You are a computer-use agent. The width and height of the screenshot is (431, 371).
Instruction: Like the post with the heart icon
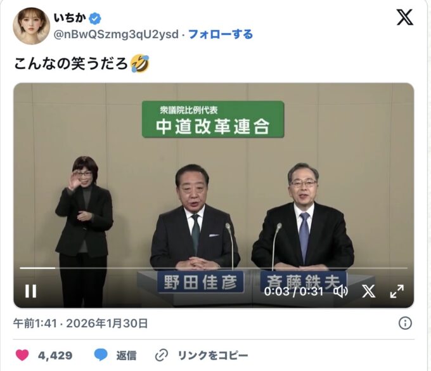[x=22, y=355]
